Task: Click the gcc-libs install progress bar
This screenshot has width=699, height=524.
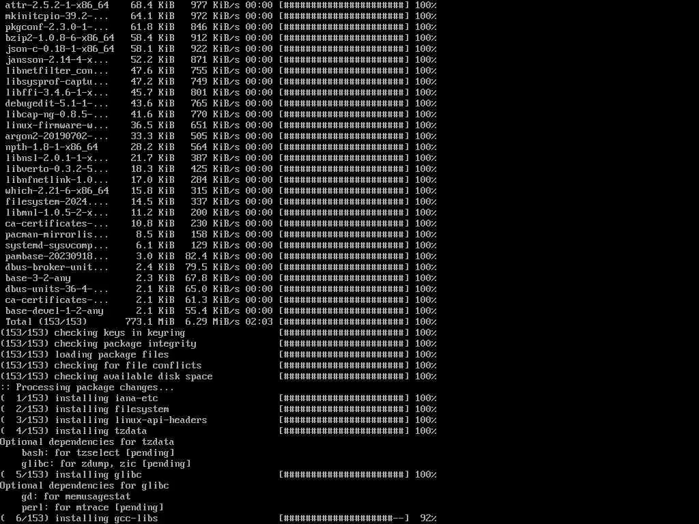Action: tap(344, 519)
